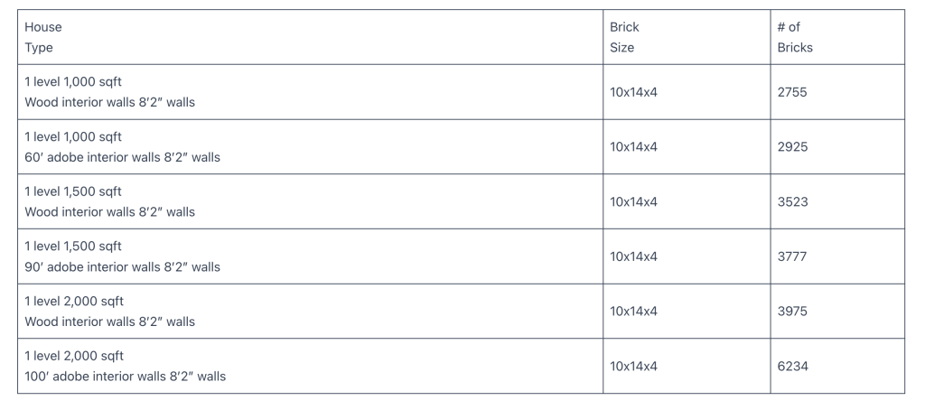Screen dimensions: 925x410
Task: Click the 3975 bricks cell
Action: [x=792, y=312]
